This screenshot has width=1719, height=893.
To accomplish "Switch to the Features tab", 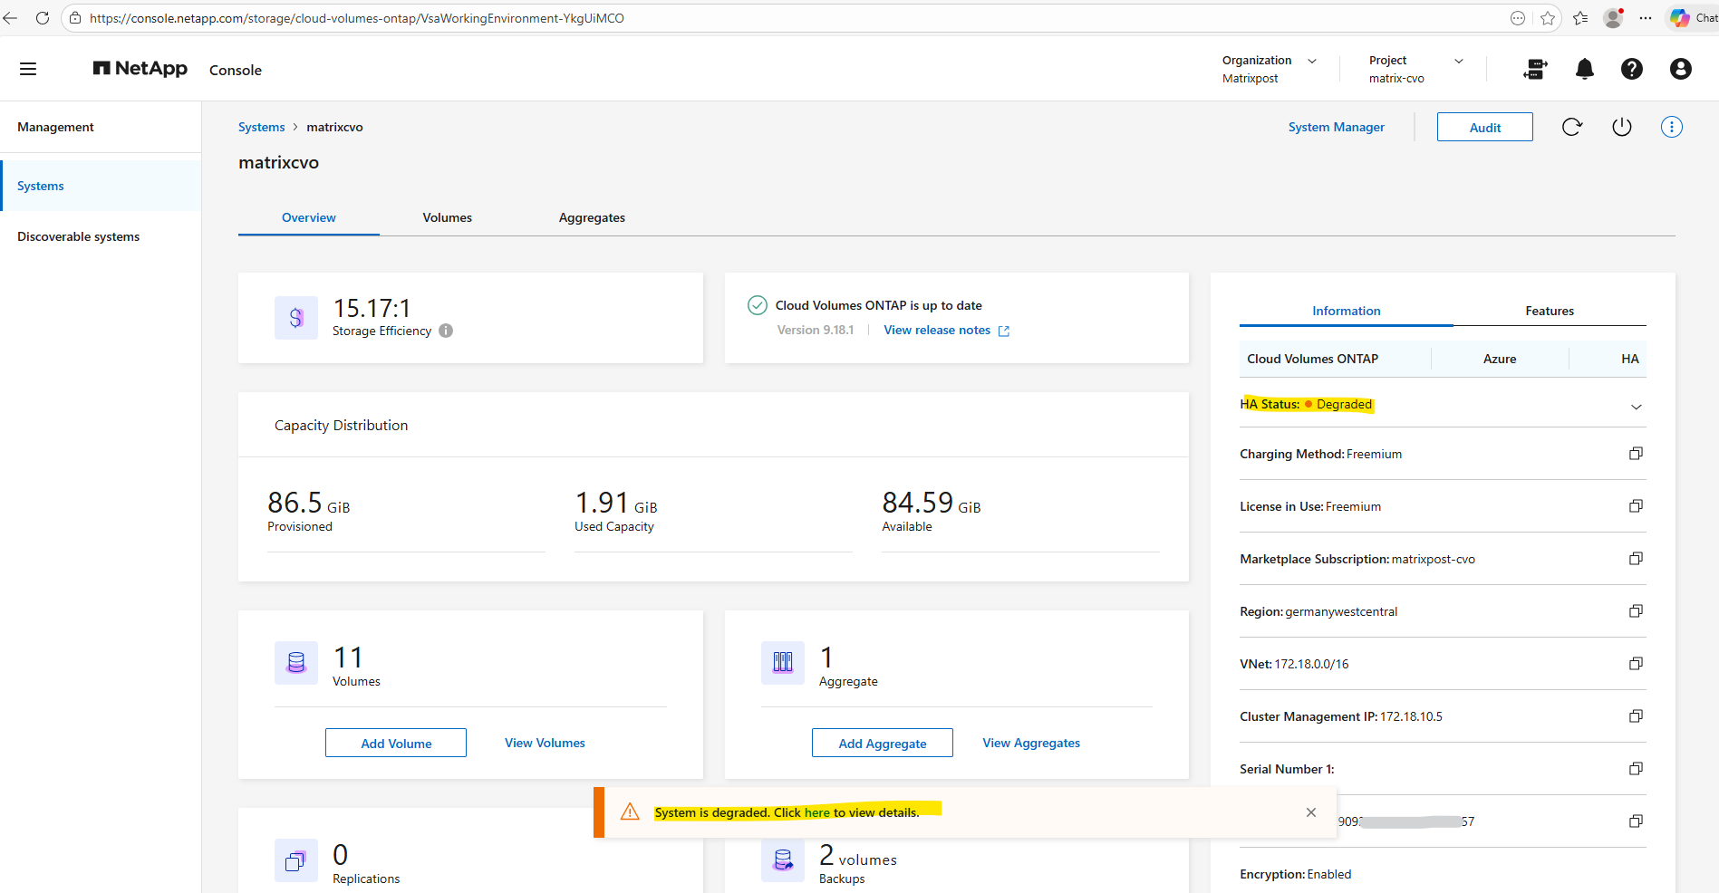I will point(1549,311).
